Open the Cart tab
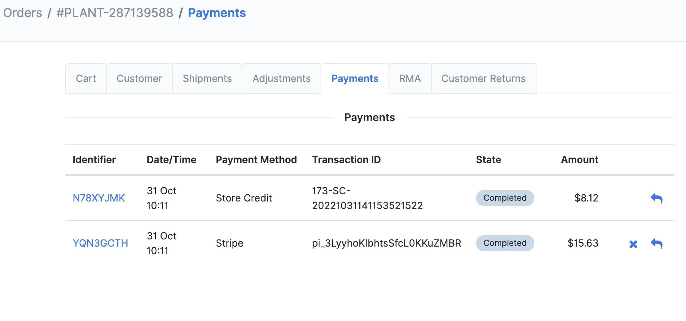Screen dimensions: 686x321 point(86,79)
